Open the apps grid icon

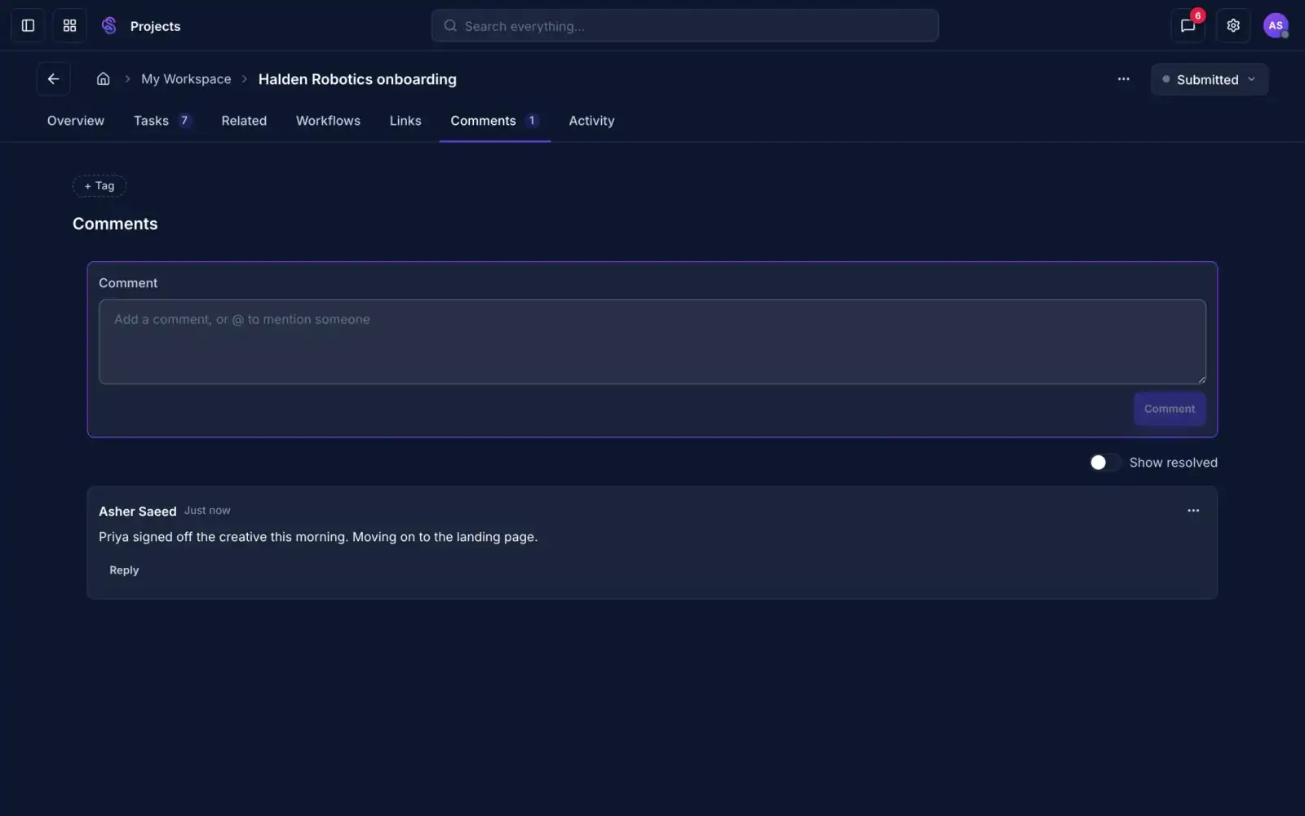tap(69, 25)
